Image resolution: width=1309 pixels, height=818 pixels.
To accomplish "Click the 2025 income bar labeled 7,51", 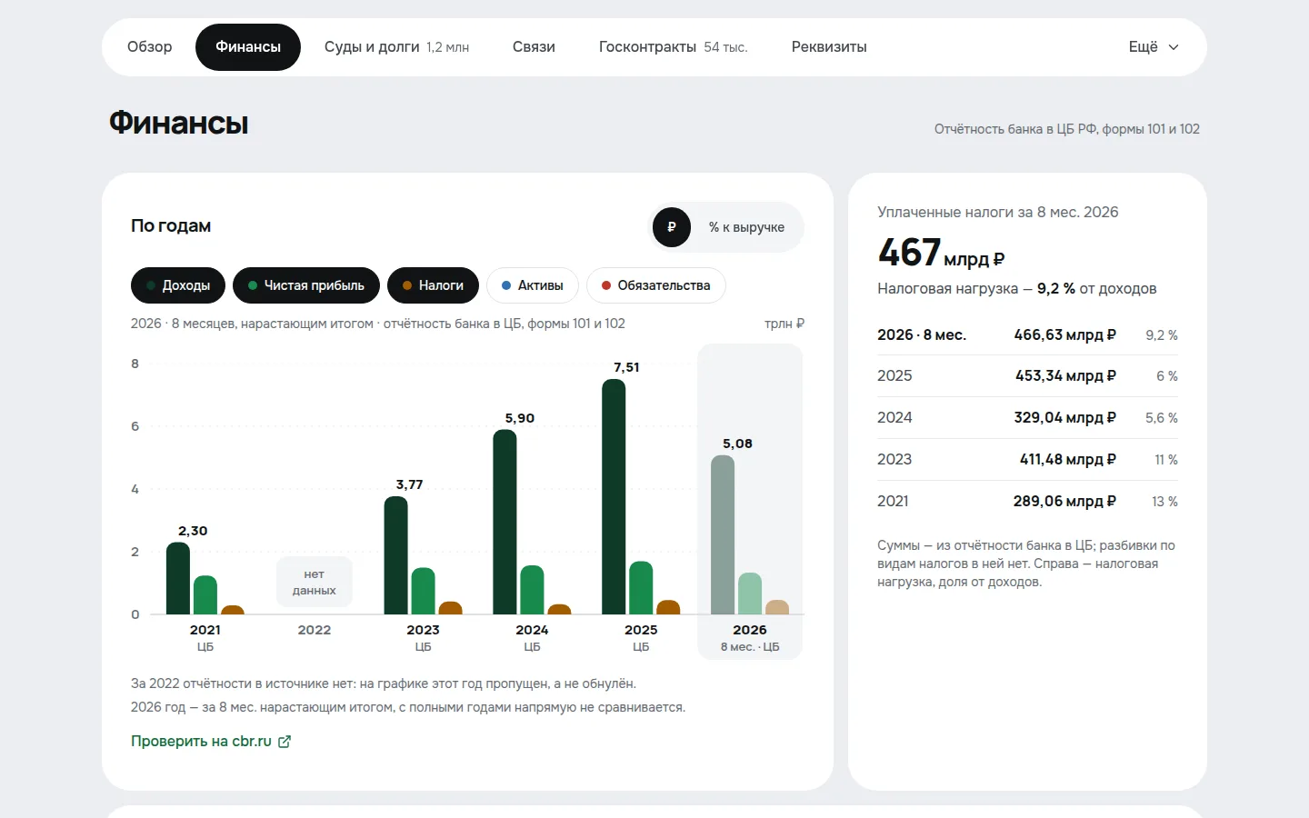I will tap(614, 496).
